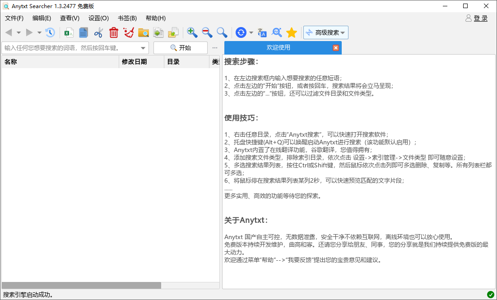Screen dimensions: 497x300
Task: Select the cut (scissors) icon
Action: [x=98, y=32]
